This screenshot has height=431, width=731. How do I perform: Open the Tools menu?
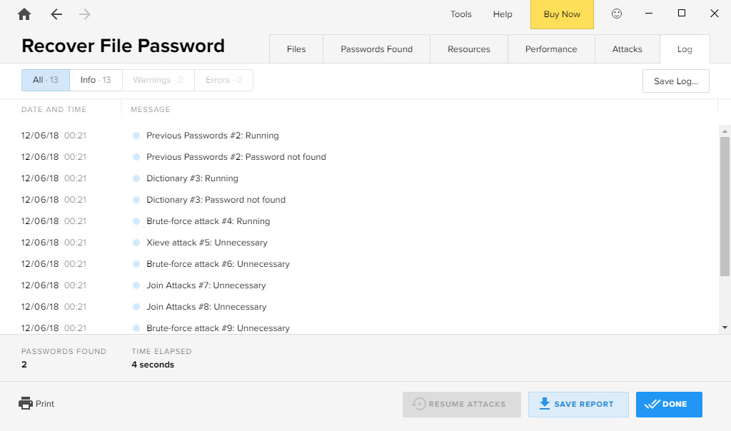[460, 14]
